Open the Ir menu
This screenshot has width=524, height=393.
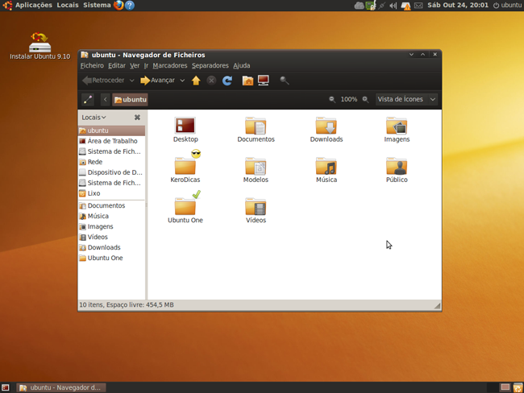(x=146, y=66)
